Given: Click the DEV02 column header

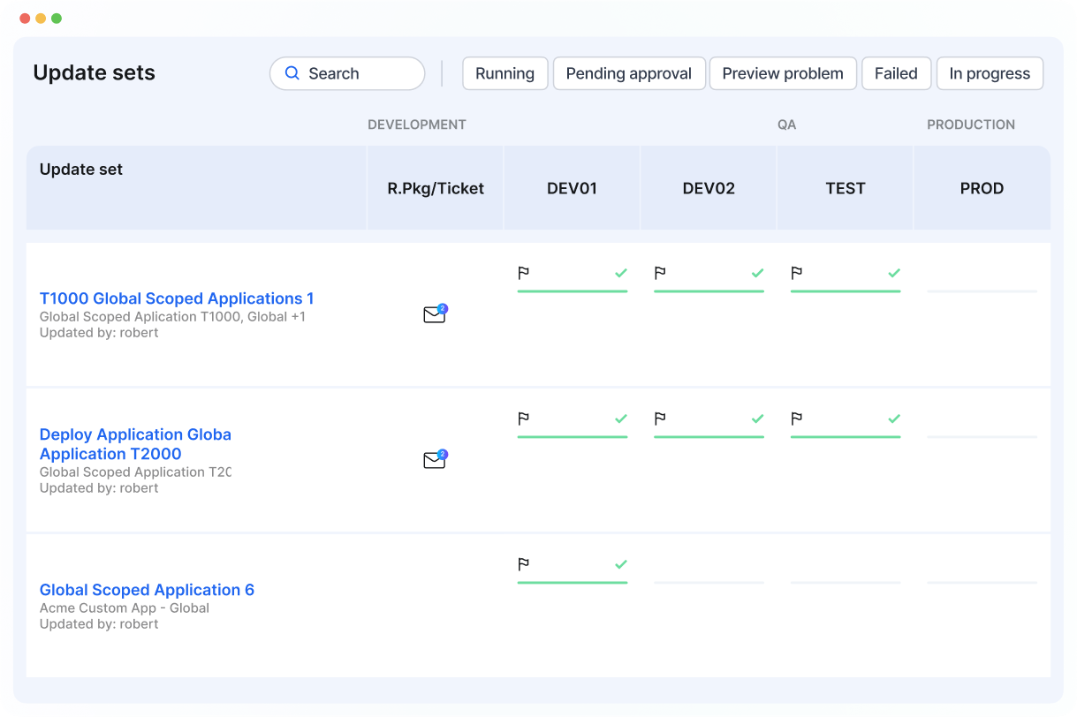Looking at the screenshot, I should pyautogui.click(x=709, y=188).
